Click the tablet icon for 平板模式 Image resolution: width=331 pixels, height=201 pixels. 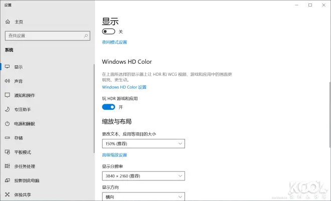(7, 152)
